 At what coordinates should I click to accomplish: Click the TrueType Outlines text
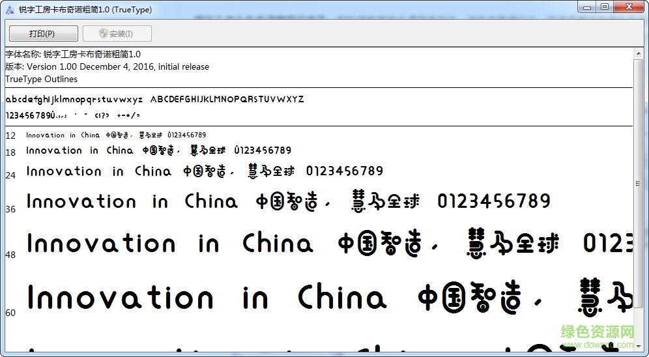tap(42, 79)
